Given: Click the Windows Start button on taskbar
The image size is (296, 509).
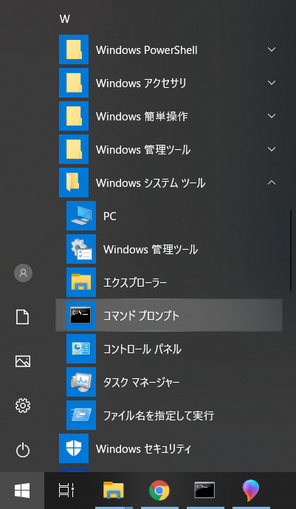Looking at the screenshot, I should click(x=22, y=491).
